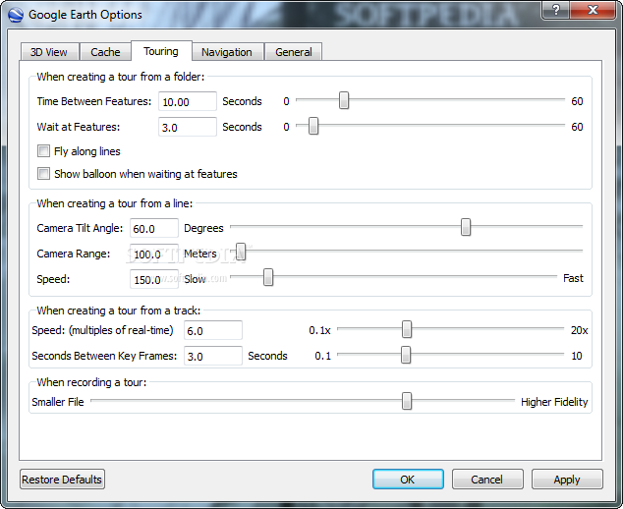Select the Touring tab
This screenshot has height=509, width=623.
[161, 51]
